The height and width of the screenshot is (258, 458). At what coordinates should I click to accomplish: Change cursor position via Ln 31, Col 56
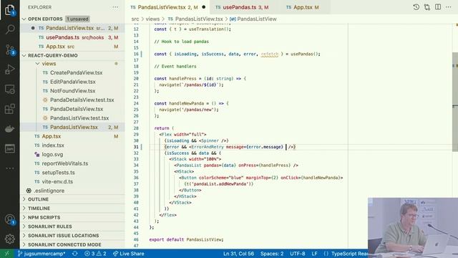tap(238, 254)
